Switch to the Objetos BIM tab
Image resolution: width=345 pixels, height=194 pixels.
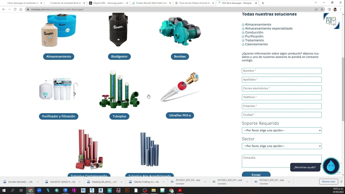109,3
